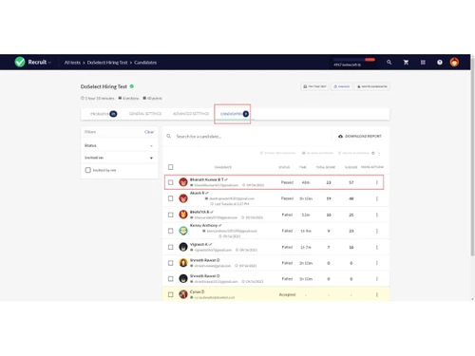The width and height of the screenshot is (475, 356).
Task: Tick the checkbox for Akash R
Action: point(171,198)
